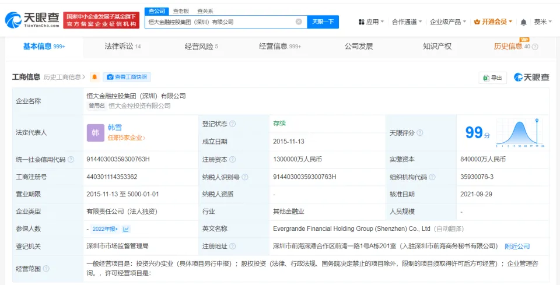Viewport: 560px width, 285px height.
Task: Click the notification bell in the top bar
Action: click(x=523, y=22)
